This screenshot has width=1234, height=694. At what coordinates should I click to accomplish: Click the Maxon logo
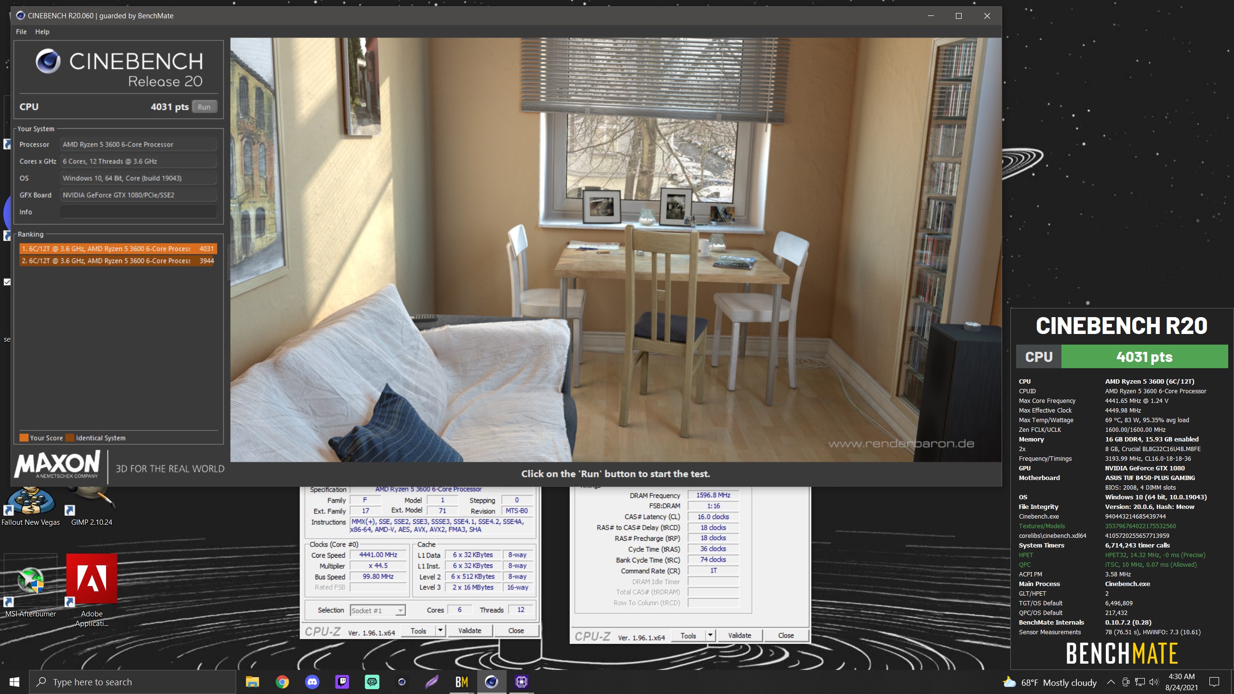[57, 465]
